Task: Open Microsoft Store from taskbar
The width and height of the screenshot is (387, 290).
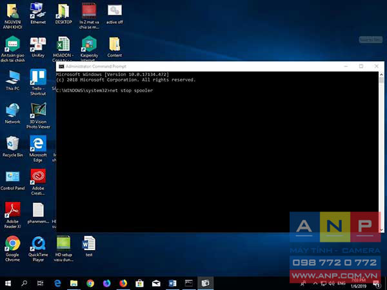Action: tap(140, 284)
